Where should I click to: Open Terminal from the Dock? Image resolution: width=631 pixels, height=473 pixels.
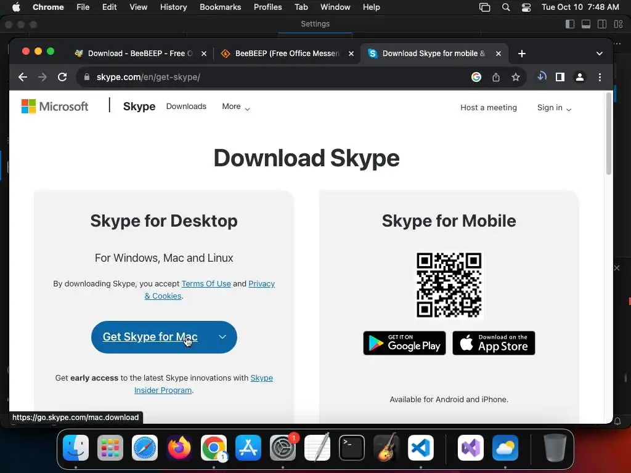point(352,448)
